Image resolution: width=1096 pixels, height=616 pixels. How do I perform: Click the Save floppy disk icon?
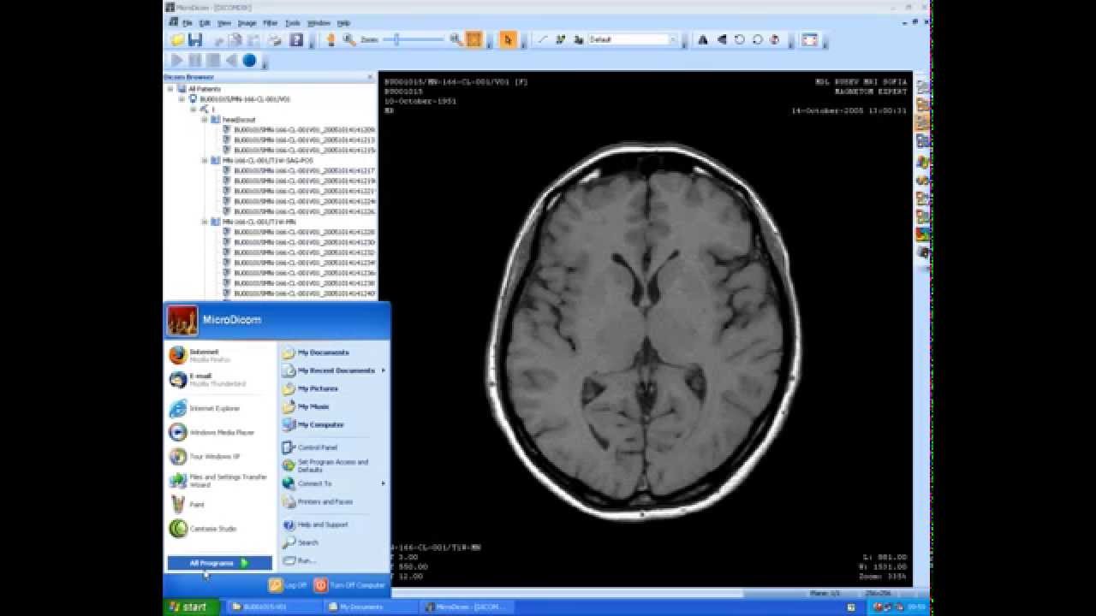point(195,39)
